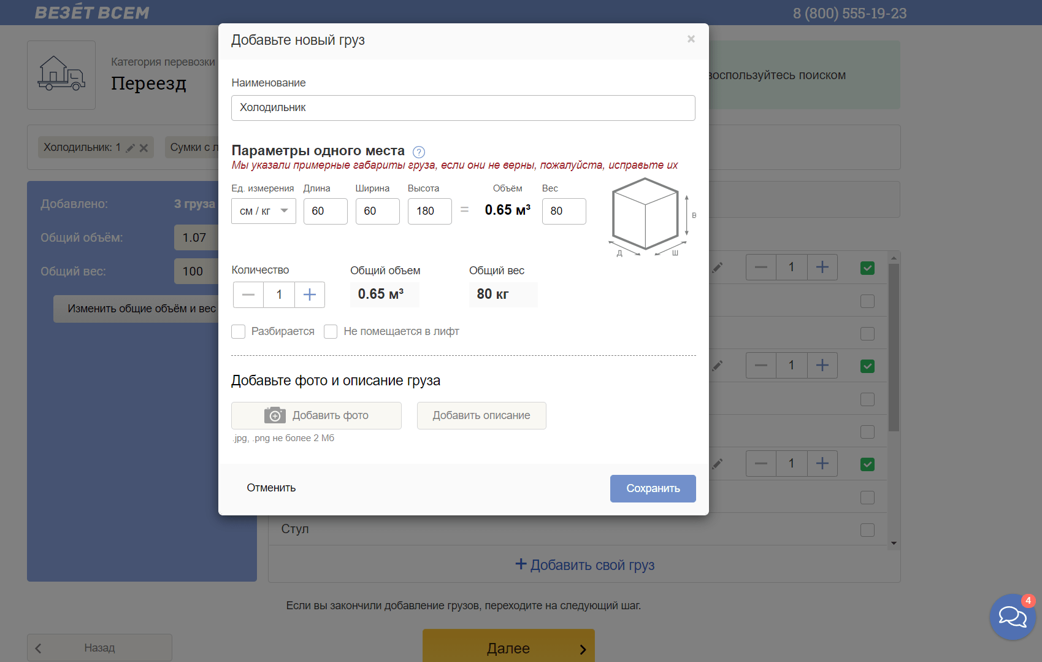The image size is (1042, 662).
Task: Click pencil edit icon in first cargo row
Action: (718, 267)
